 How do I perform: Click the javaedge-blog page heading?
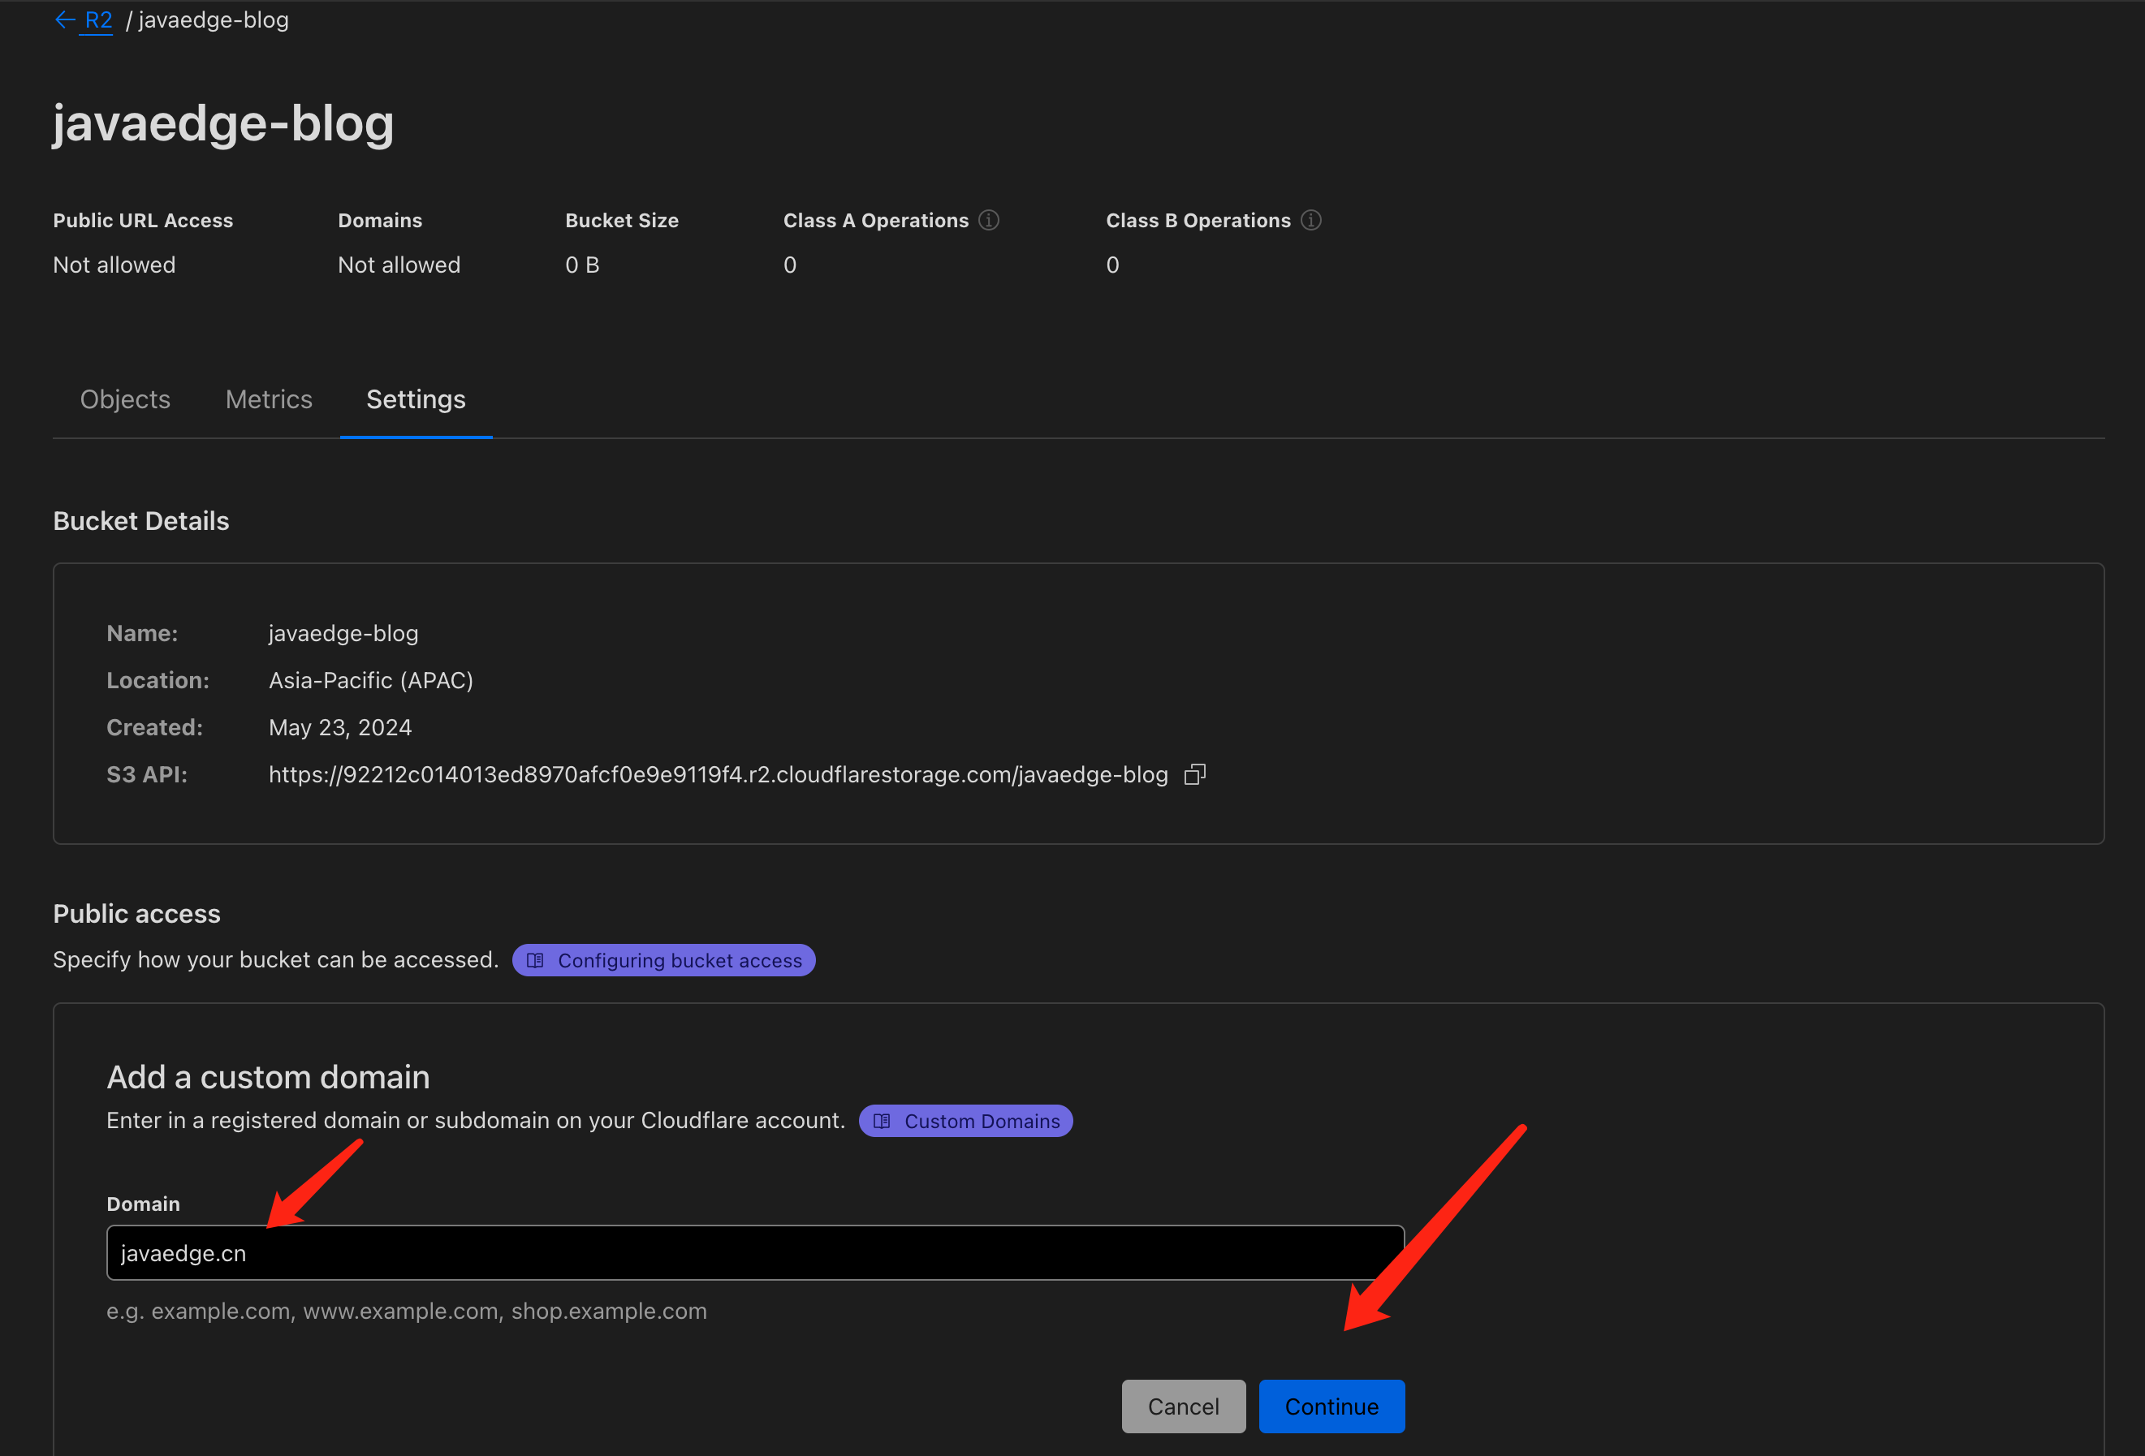tap(223, 123)
